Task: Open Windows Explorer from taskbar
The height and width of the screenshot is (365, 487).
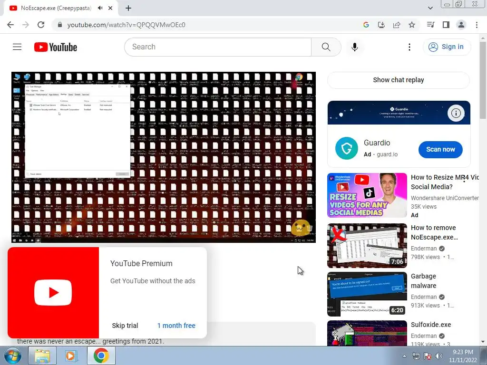Action: click(42, 356)
